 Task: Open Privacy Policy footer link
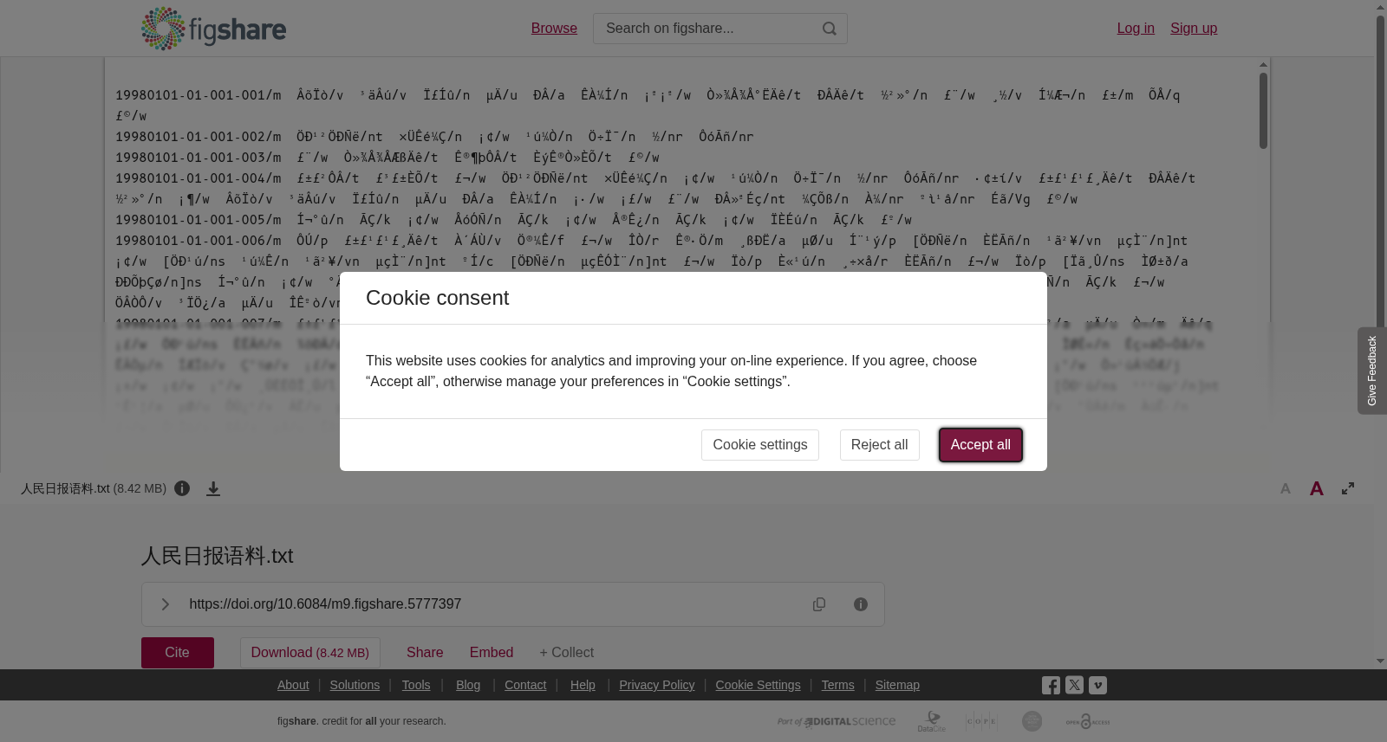pos(657,685)
